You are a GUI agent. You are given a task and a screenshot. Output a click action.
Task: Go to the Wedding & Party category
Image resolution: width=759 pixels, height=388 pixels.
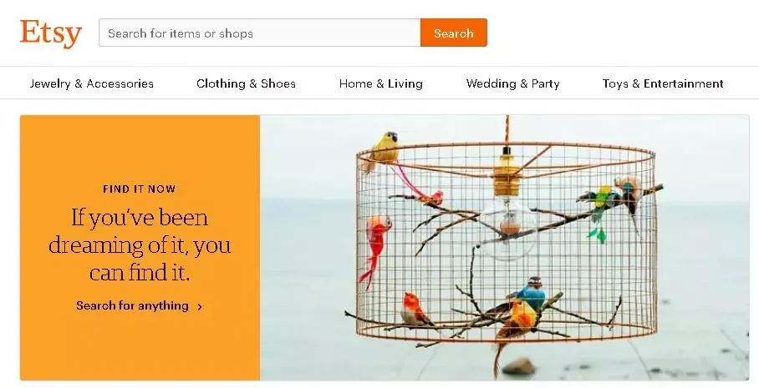[x=512, y=83]
